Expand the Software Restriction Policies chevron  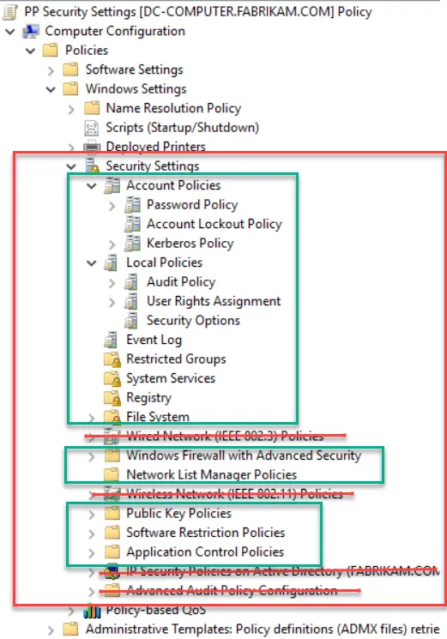(92, 534)
